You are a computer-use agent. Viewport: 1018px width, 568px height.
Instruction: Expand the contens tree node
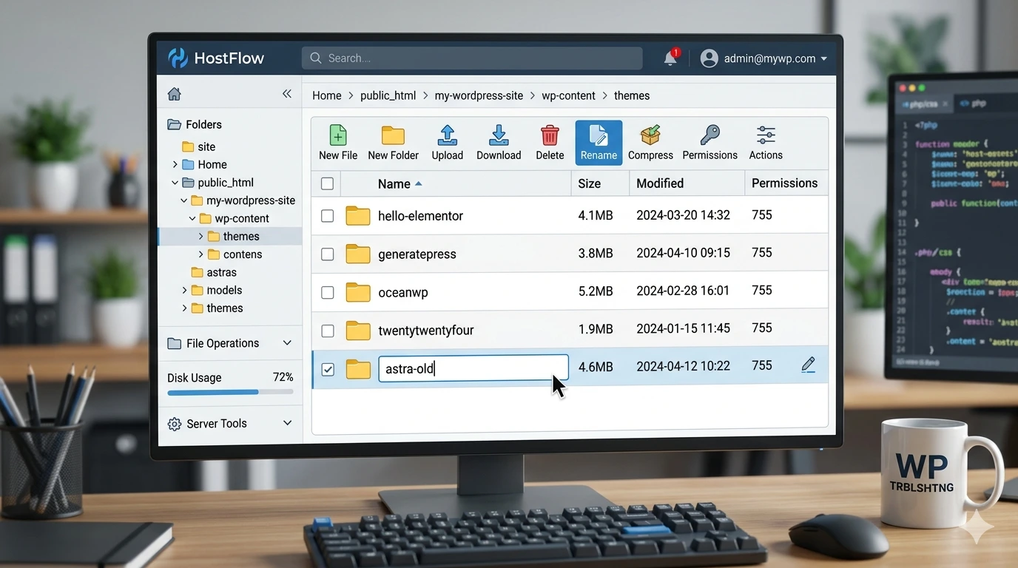pyautogui.click(x=201, y=254)
